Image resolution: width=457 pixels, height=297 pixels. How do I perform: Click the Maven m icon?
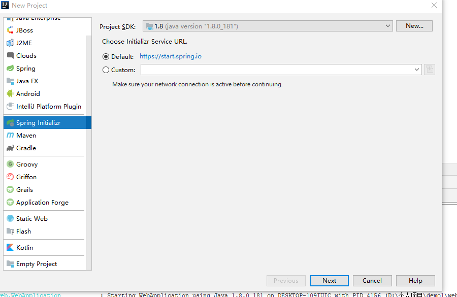tap(10, 135)
